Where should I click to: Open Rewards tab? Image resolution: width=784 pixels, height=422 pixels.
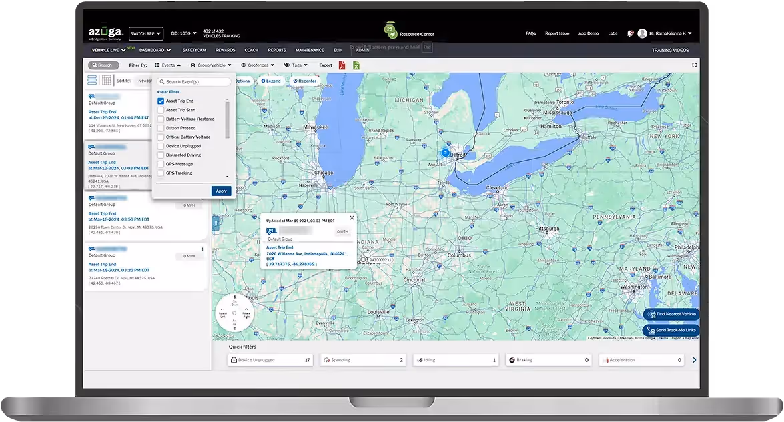coord(225,50)
